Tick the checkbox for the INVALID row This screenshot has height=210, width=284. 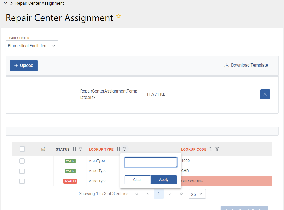(22, 181)
